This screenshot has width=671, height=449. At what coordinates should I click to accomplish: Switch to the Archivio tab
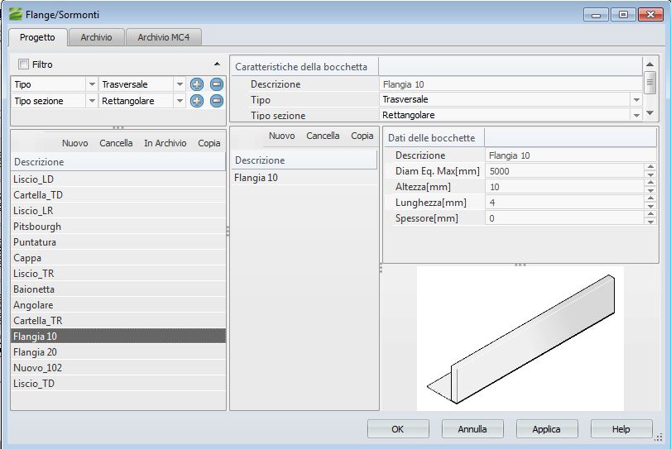pos(96,37)
